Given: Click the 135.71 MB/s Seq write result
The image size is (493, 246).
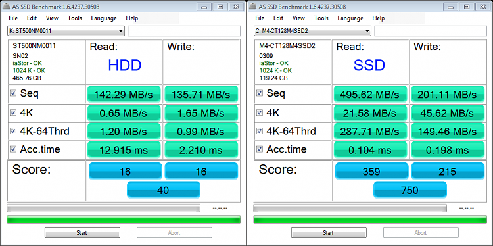Looking at the screenshot, I should [201, 94].
